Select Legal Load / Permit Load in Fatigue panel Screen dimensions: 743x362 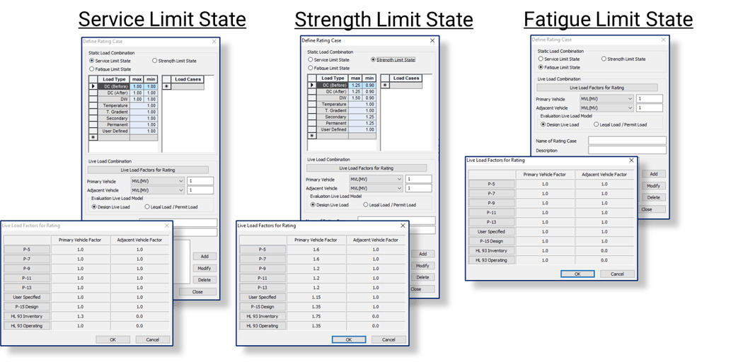[x=596, y=124]
